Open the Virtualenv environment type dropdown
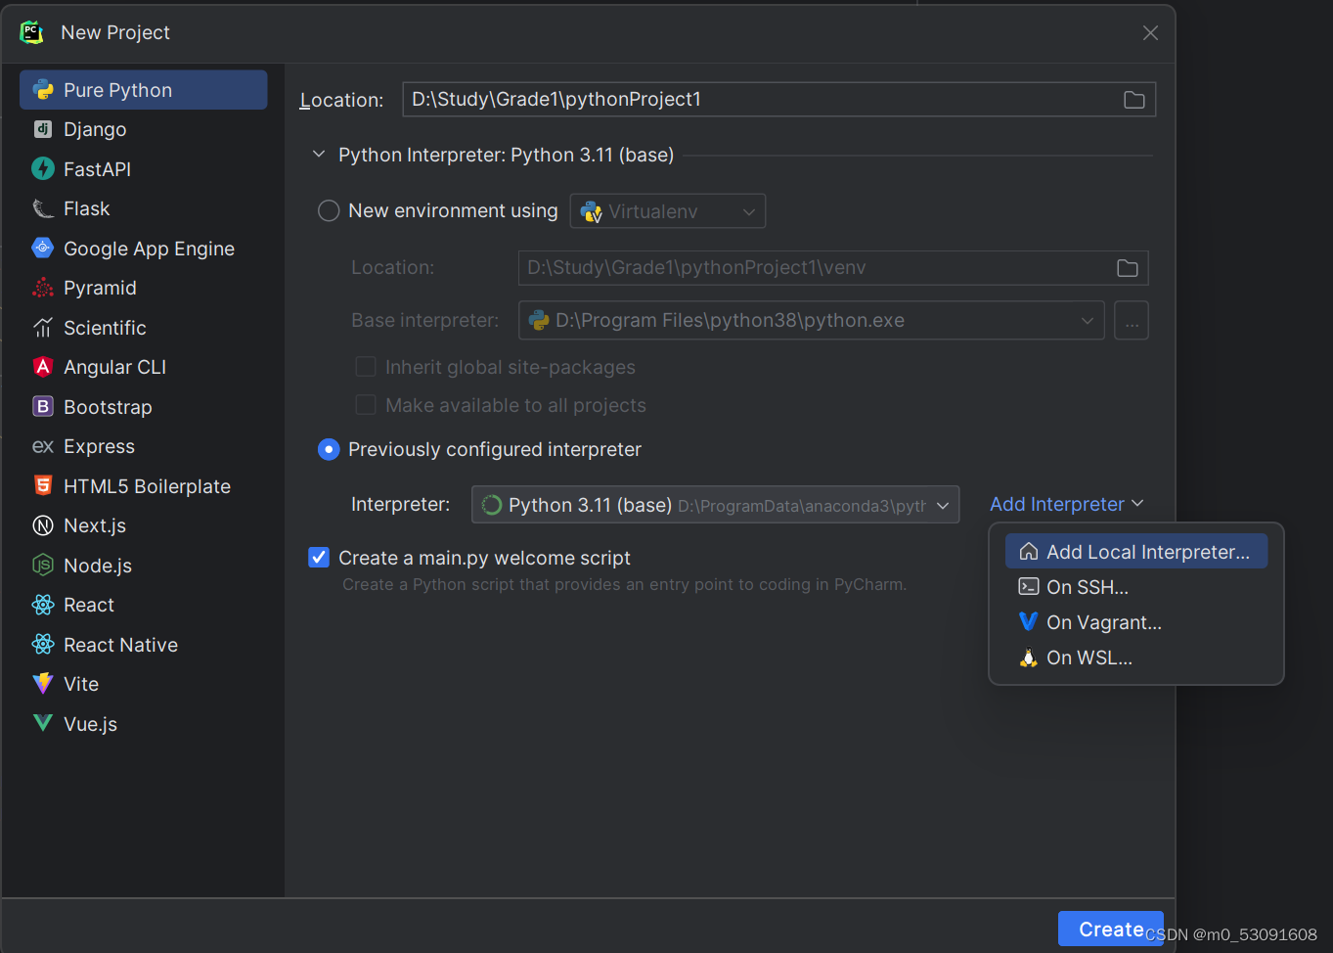The height and width of the screenshot is (953, 1333). [x=667, y=210]
